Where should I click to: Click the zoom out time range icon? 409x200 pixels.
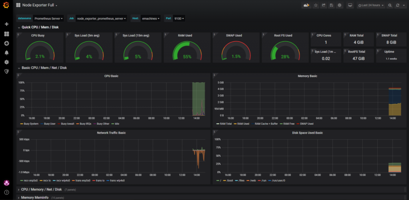pos(390,6)
